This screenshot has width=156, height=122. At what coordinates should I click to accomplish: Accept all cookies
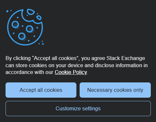41,90
